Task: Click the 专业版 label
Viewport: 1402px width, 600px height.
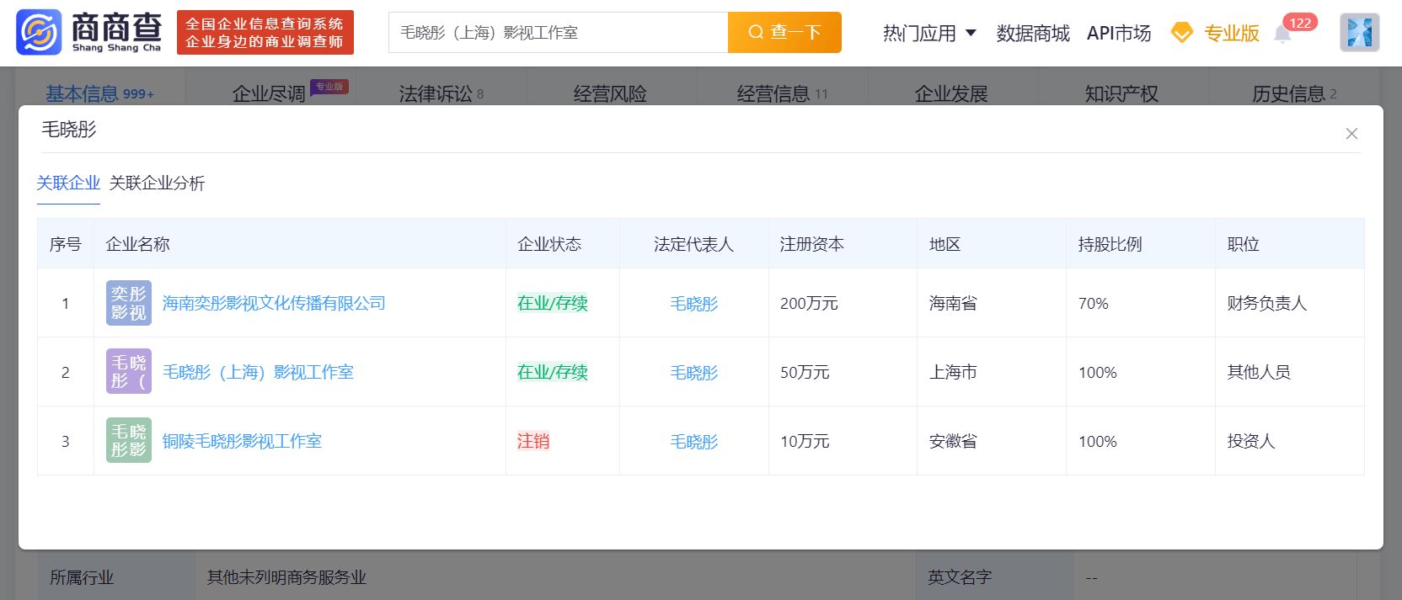Action: point(1231,33)
